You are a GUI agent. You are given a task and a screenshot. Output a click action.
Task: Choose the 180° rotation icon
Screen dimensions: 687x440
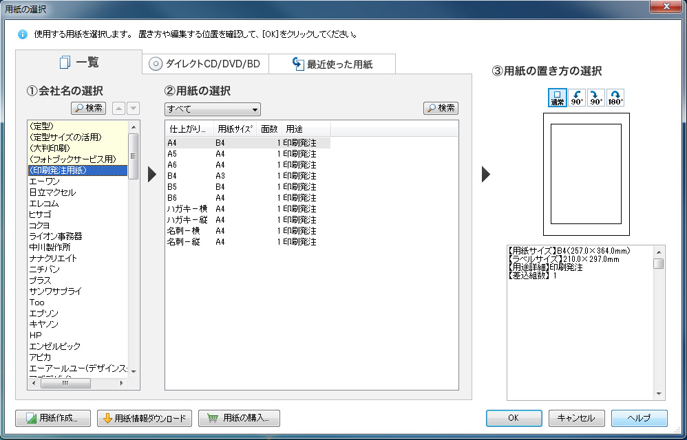pyautogui.click(x=615, y=98)
